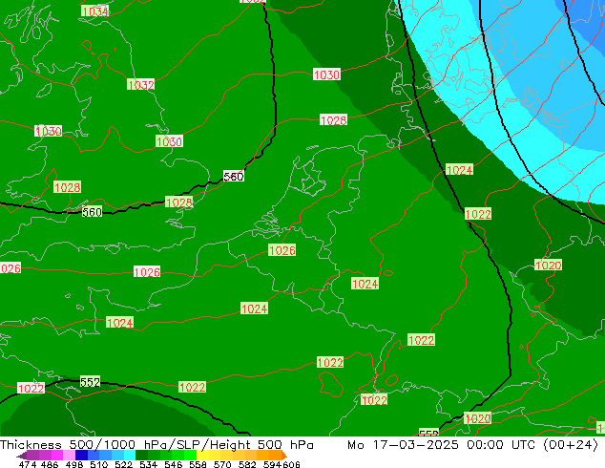This screenshot has width=605, height=468.
Task: Click the 'Mo 17-03-2025 00:00 UTC (00+24)' timestamp
Action: click(472, 445)
